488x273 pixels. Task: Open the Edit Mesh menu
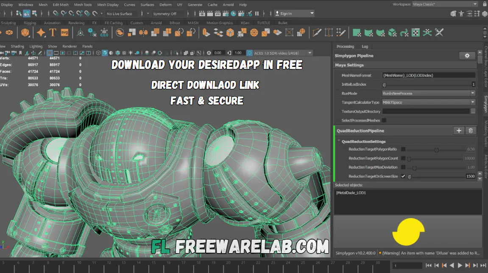[x=60, y=5]
